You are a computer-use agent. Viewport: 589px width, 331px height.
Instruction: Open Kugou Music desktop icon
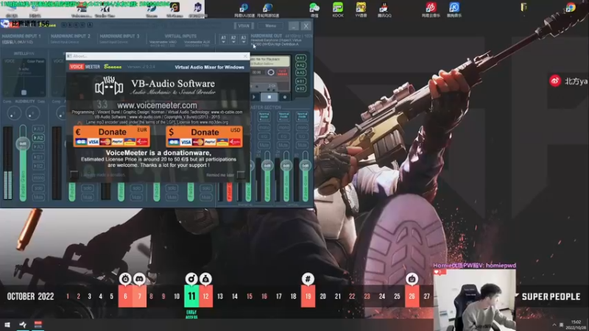click(x=454, y=10)
